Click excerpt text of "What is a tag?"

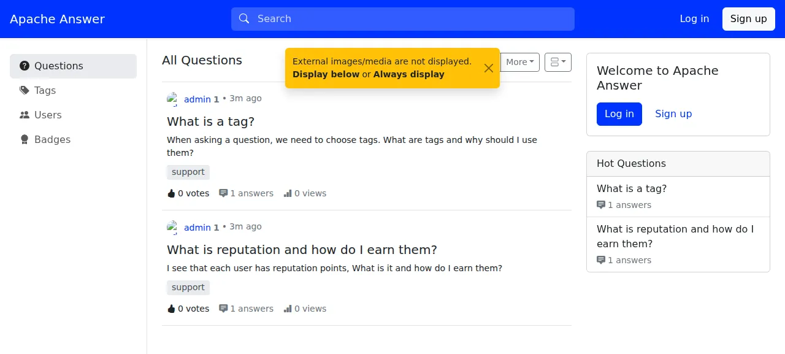[352, 147]
